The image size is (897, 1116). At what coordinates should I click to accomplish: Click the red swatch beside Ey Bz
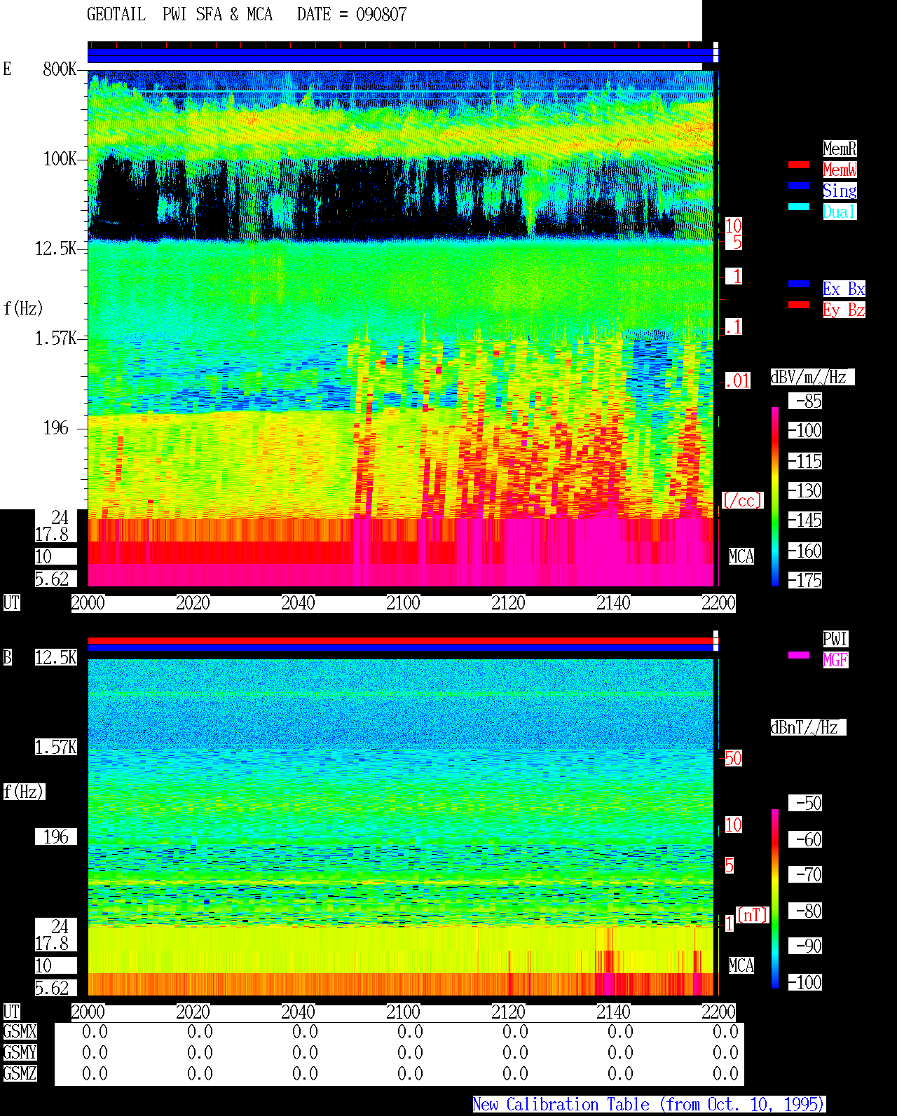click(799, 305)
